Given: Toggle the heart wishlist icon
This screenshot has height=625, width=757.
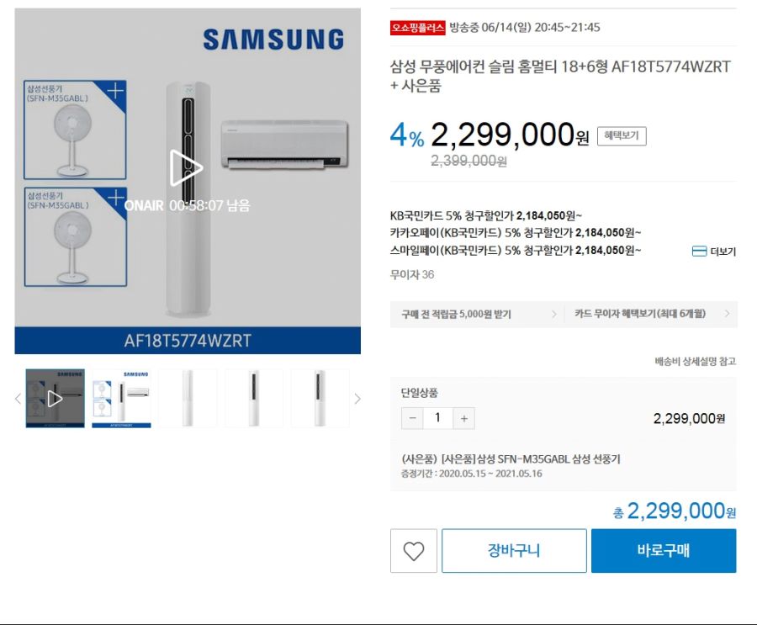Looking at the screenshot, I should 413,551.
